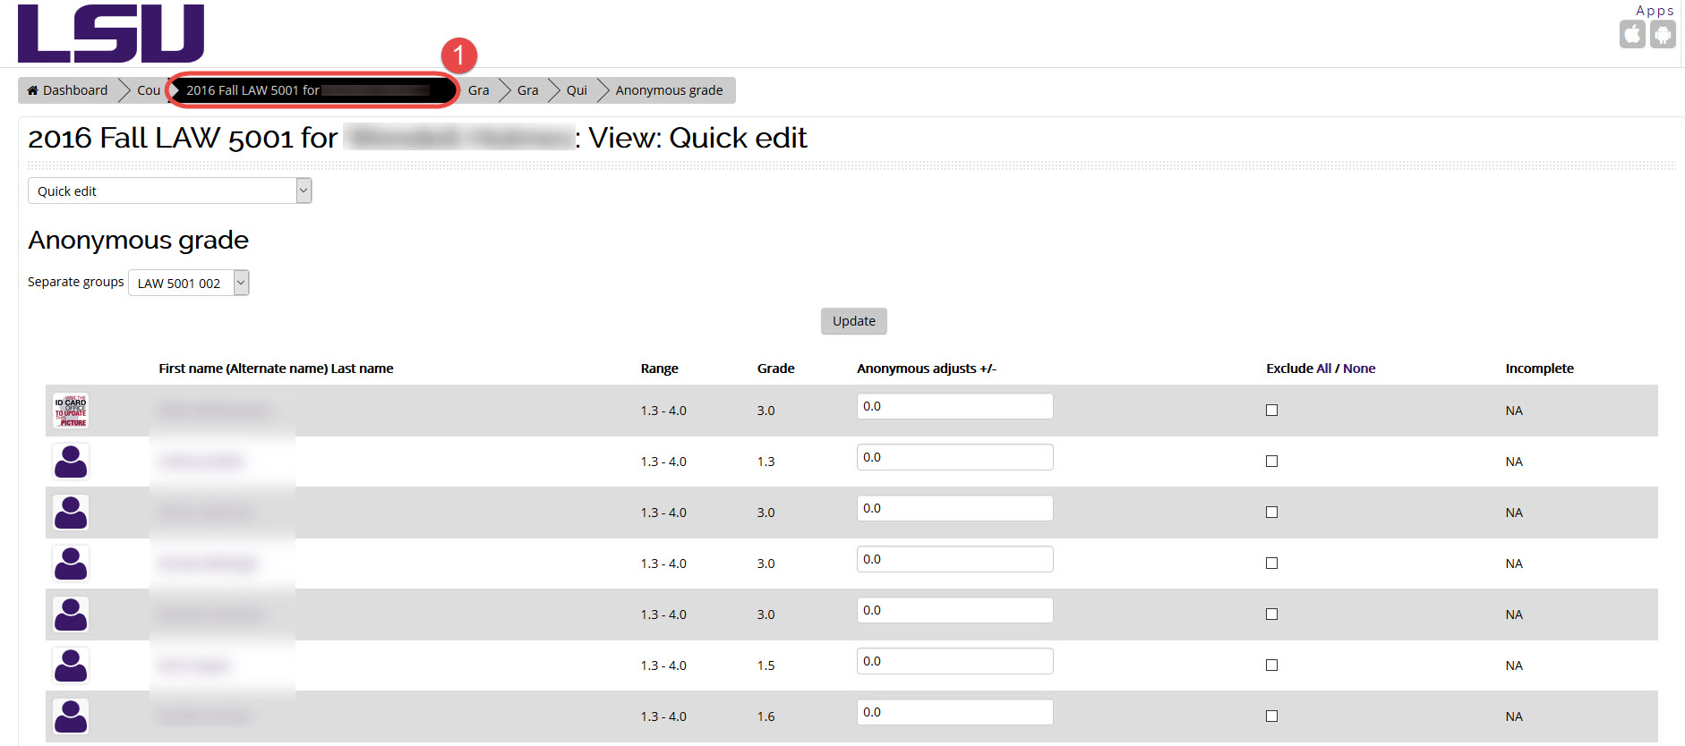Click grade value 1.5

point(766,665)
